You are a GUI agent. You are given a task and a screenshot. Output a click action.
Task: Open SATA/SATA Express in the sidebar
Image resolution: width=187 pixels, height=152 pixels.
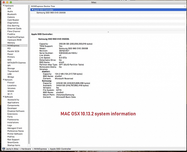click(16, 63)
